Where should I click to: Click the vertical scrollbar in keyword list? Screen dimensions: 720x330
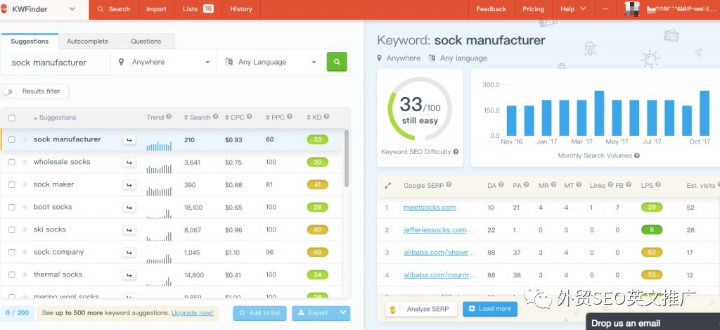pos(347,158)
